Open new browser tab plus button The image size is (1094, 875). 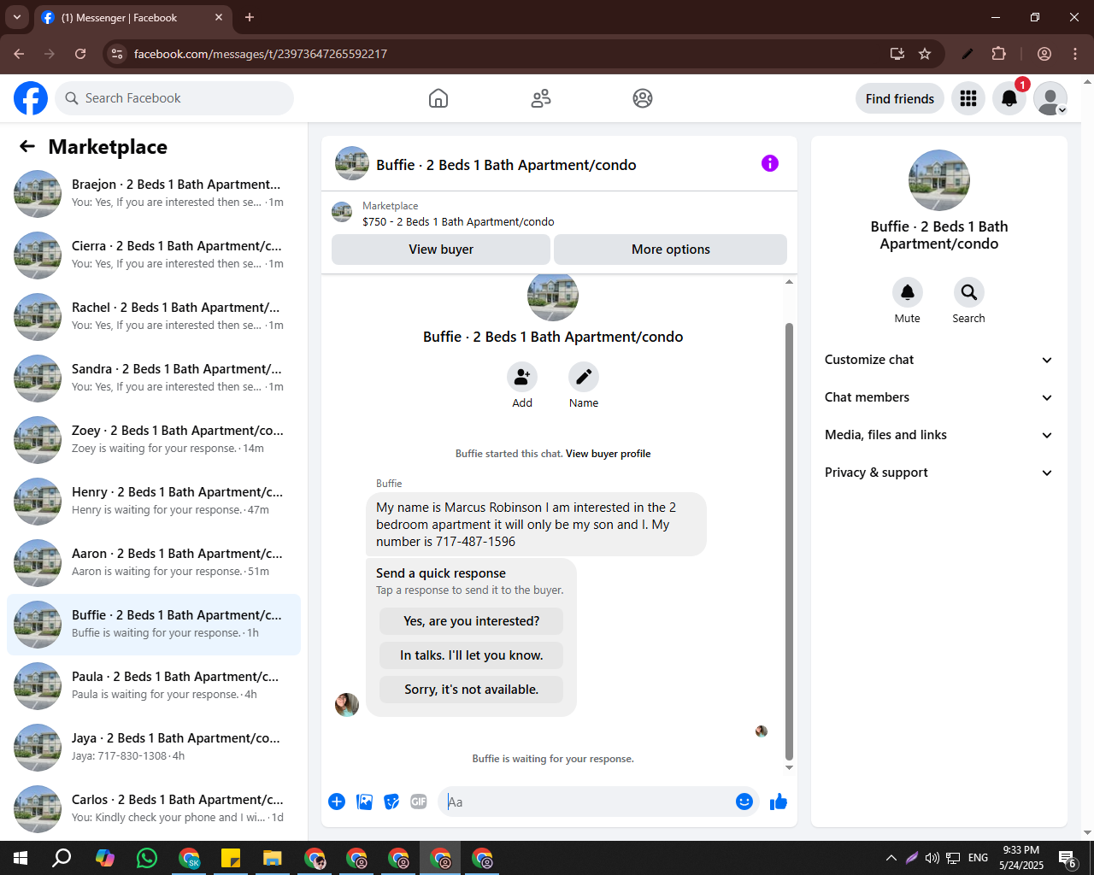tap(250, 17)
